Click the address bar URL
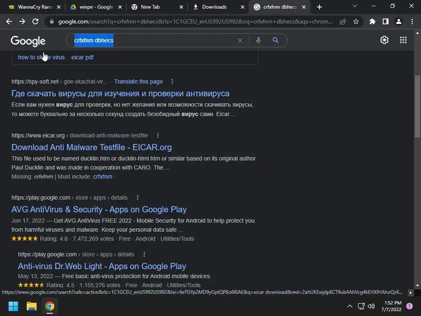Viewport: 421px width, 316px height. tap(195, 21)
